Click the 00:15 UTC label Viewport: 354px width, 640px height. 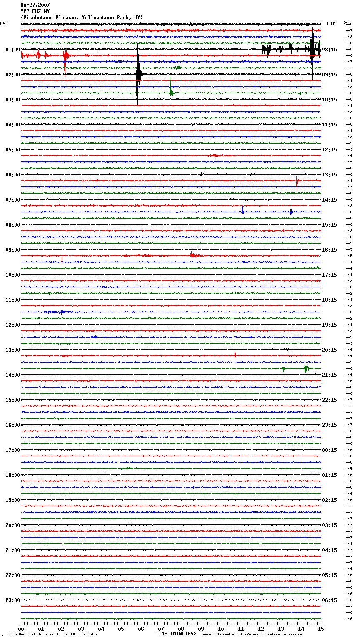click(329, 450)
